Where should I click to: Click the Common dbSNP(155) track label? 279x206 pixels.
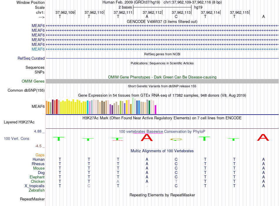click(26, 90)
